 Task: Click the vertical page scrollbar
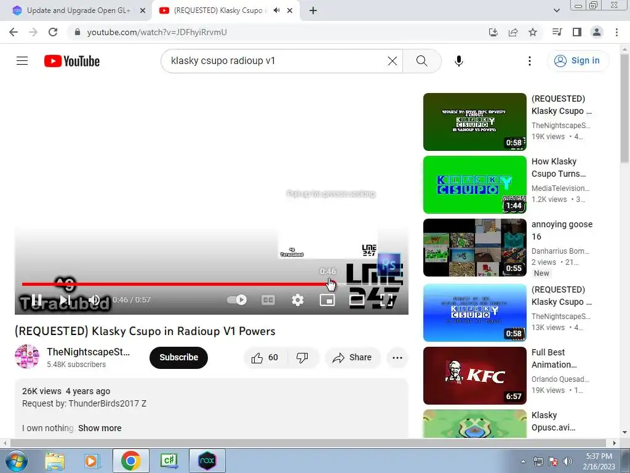click(x=625, y=108)
